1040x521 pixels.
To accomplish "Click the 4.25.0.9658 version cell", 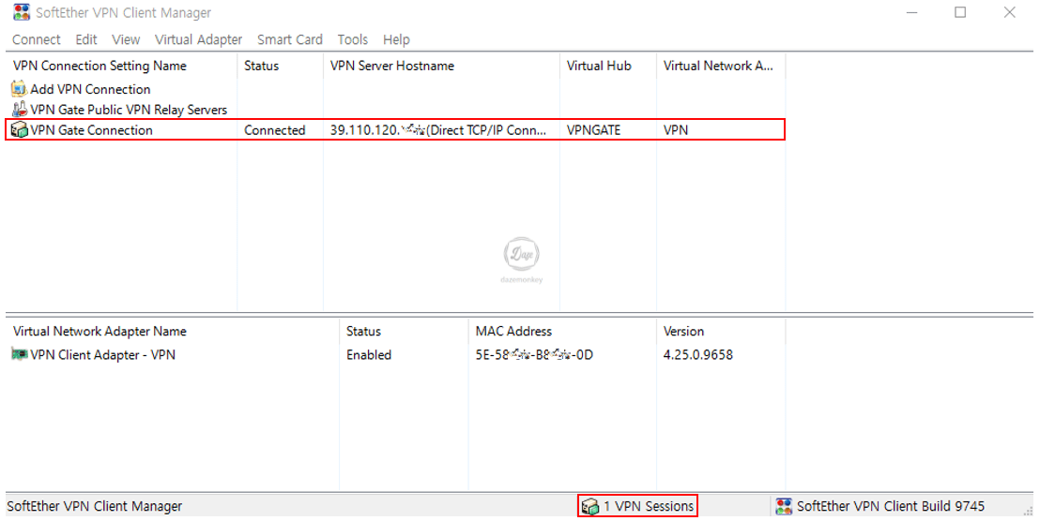I will point(697,354).
